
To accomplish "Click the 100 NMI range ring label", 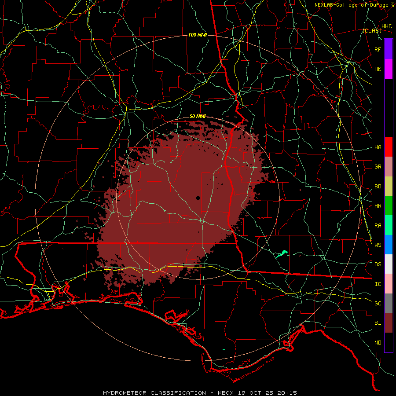I will coord(198,35).
